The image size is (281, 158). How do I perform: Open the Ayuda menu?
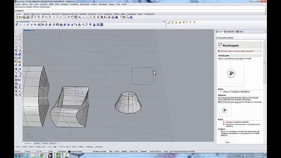tap(124, 4)
